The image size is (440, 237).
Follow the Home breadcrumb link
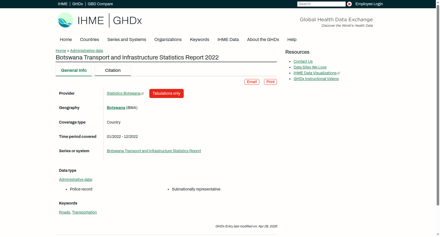61,51
